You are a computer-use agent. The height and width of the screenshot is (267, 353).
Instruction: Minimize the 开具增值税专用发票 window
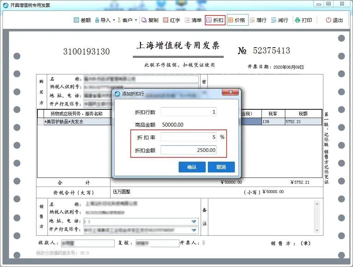(319, 4)
